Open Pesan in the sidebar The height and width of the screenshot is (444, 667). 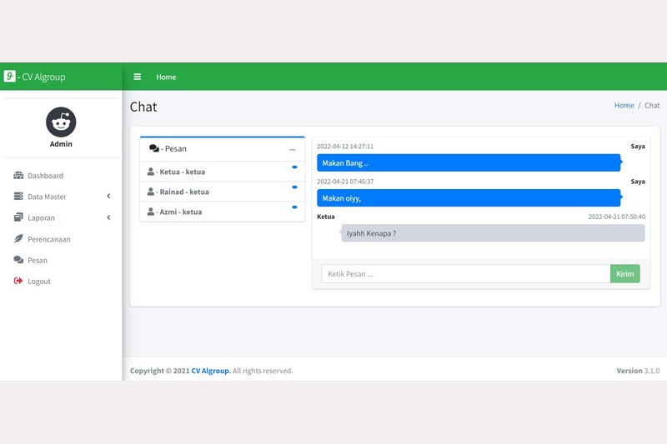coord(37,260)
